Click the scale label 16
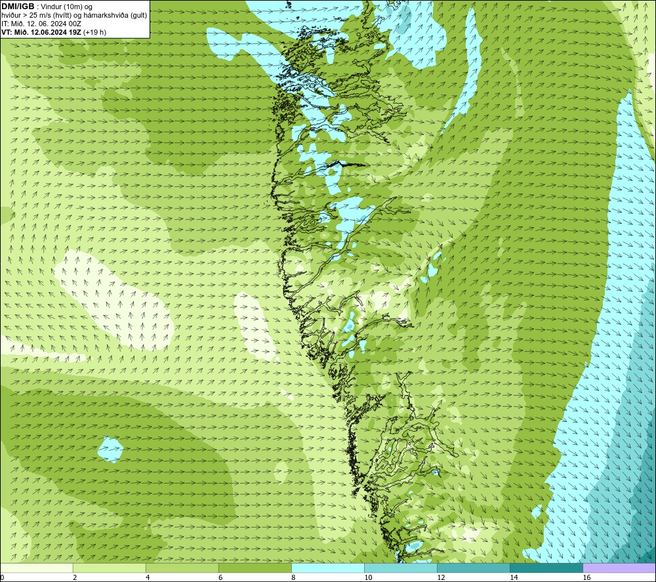The height and width of the screenshot is (582, 656). click(x=586, y=577)
